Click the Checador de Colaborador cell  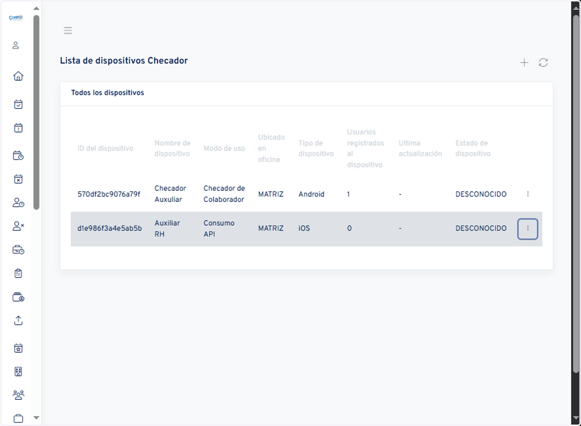point(224,194)
